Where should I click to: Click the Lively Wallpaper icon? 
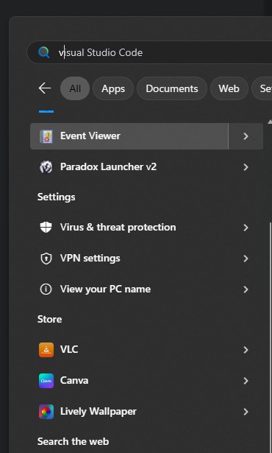pos(46,412)
